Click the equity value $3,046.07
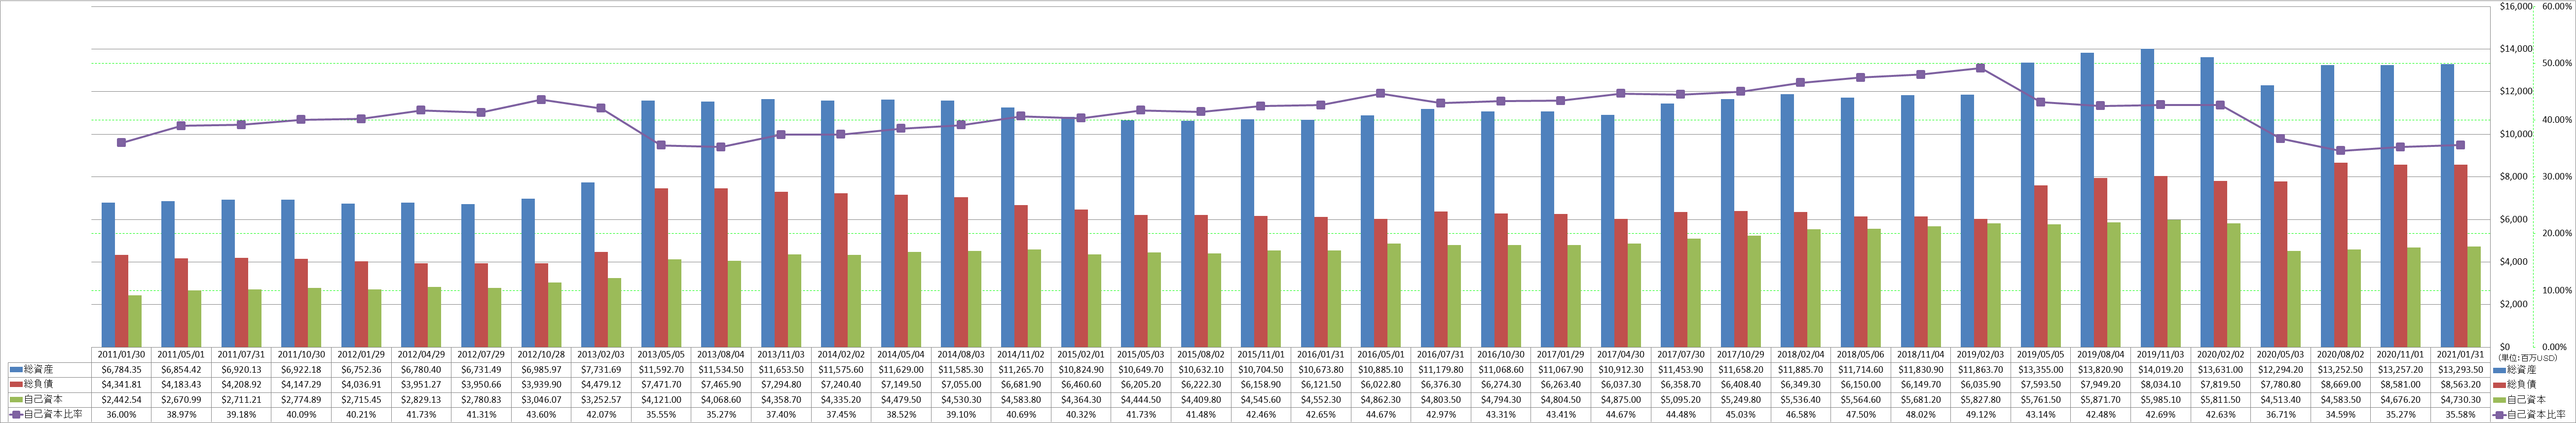Image resolution: width=2576 pixels, height=423 pixels. tap(541, 399)
